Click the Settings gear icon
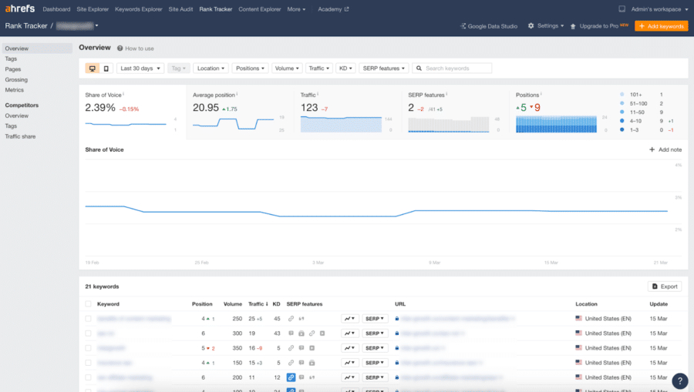 coord(531,25)
